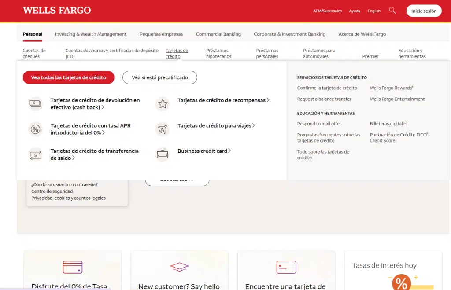
Task: Open the Request a balance transfer link
Action: pos(324,99)
